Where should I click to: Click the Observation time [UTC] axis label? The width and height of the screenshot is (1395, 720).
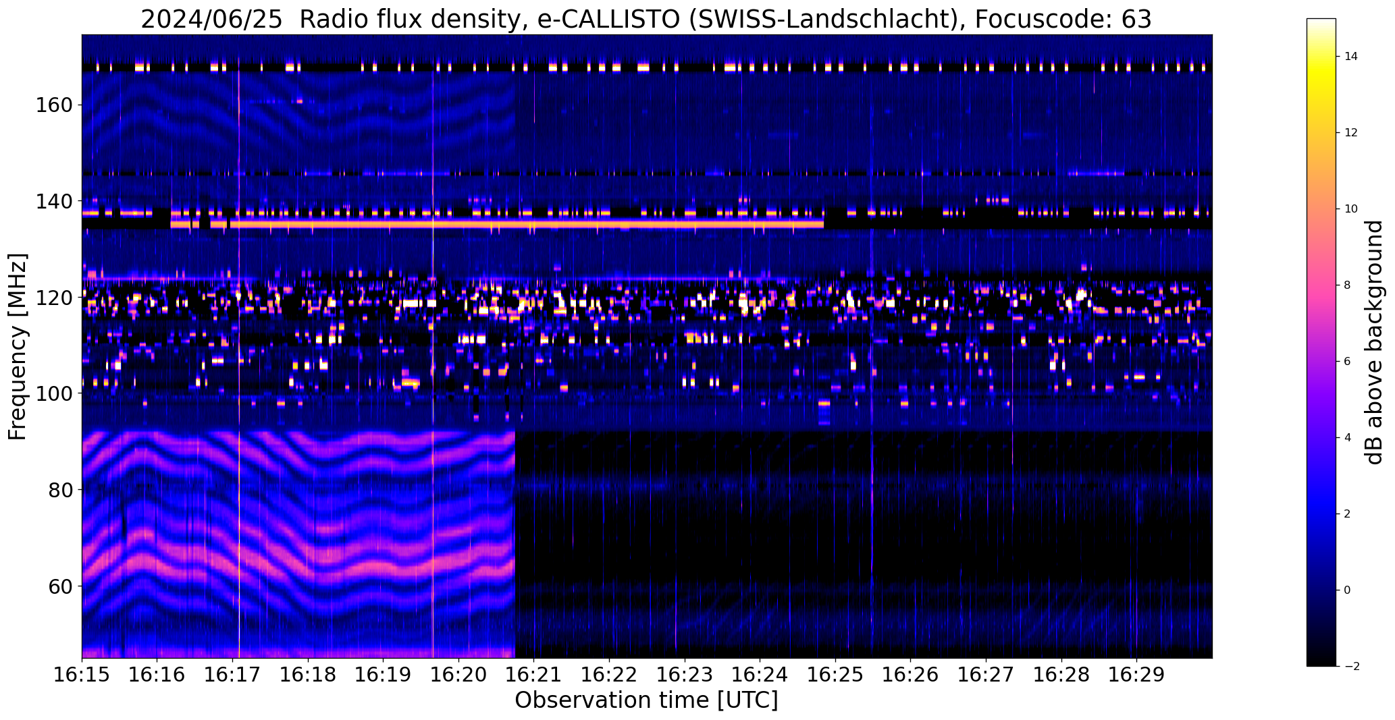pyautogui.click(x=646, y=700)
